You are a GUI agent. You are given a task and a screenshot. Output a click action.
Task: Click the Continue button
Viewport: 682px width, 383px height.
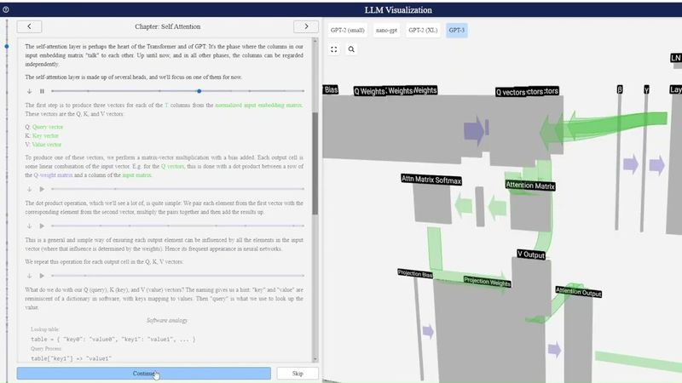143,374
